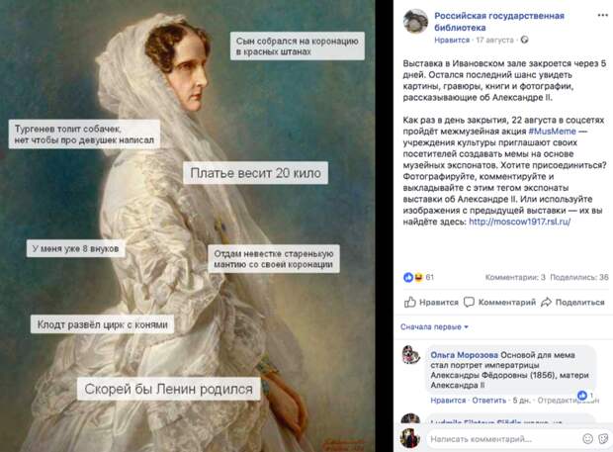Expand the Сначала первые sort dropdown

[x=434, y=326]
